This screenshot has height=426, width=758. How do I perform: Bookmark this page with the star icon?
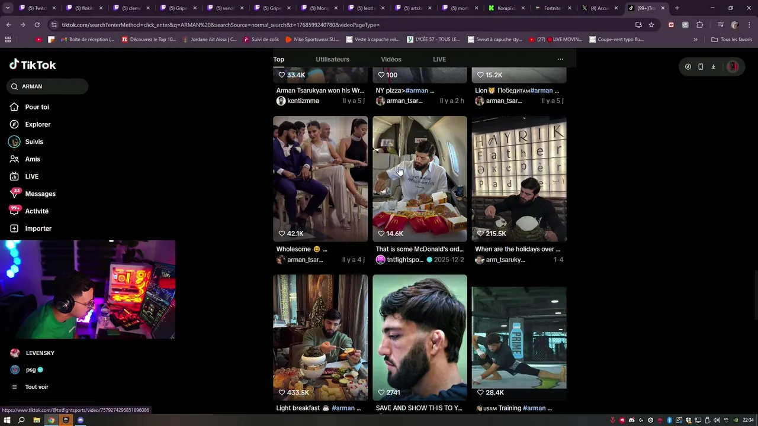pyautogui.click(x=651, y=25)
